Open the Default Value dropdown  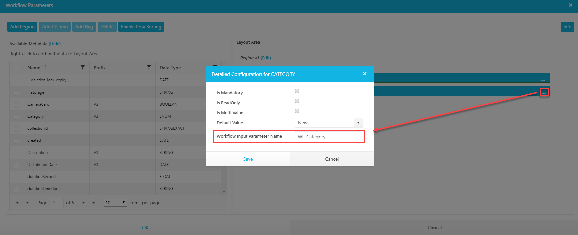[x=358, y=123]
